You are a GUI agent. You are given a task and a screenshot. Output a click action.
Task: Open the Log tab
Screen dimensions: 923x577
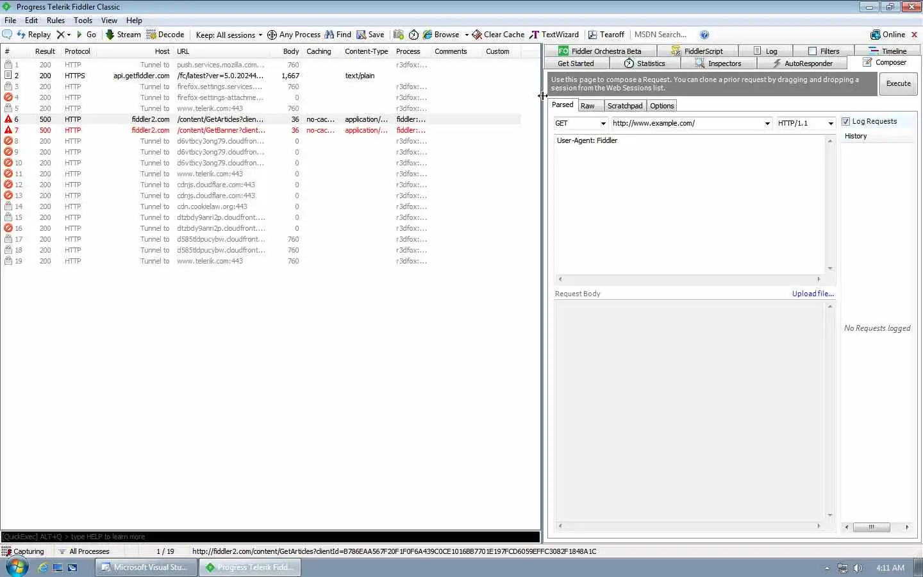[765, 51]
